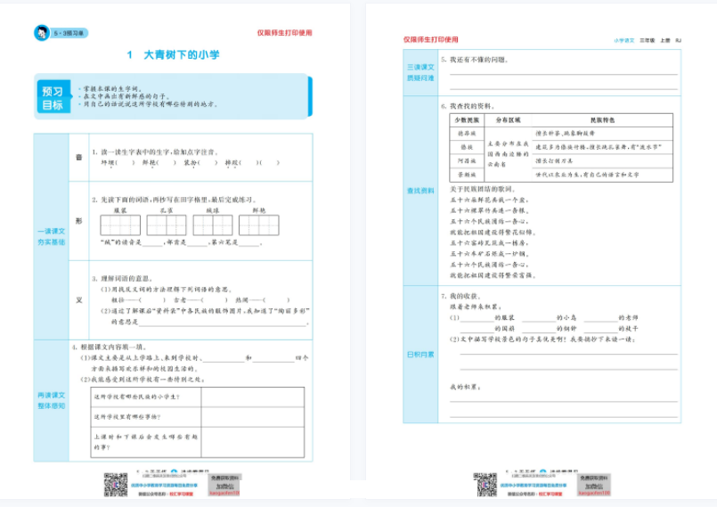The image size is (717, 507).
Task: Click the "三年级" header text
Action: [x=647, y=40]
